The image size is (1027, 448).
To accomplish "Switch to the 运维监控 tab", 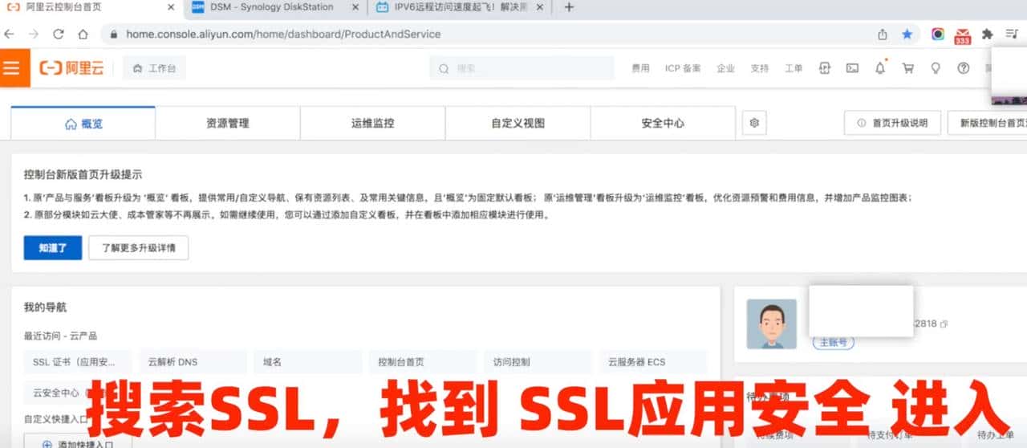I will tap(373, 124).
